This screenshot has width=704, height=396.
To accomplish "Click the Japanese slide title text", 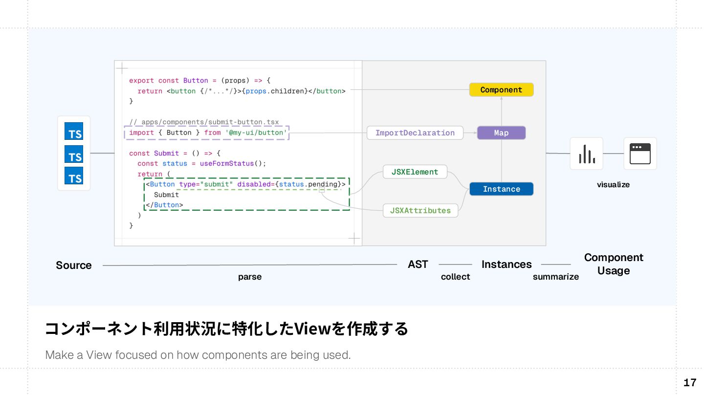I will click(x=226, y=329).
